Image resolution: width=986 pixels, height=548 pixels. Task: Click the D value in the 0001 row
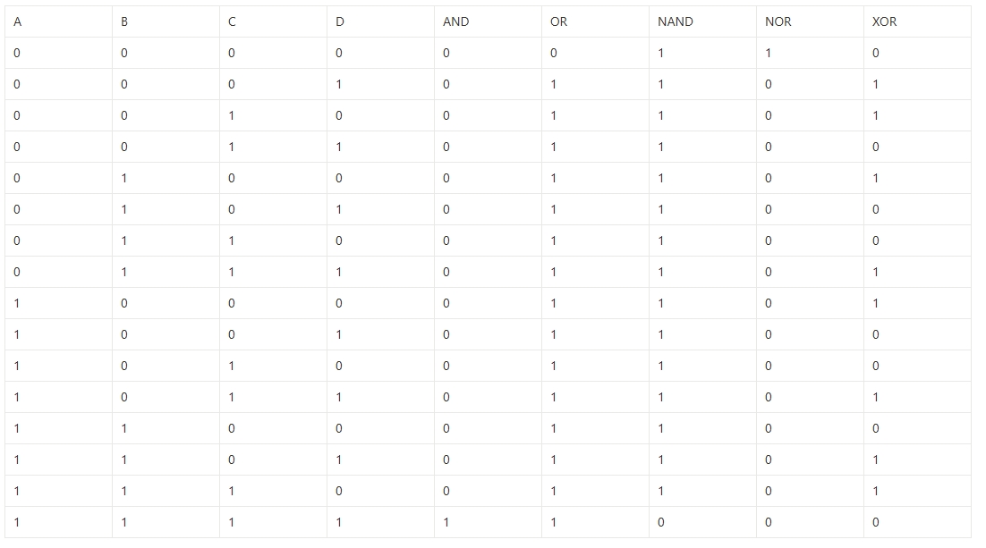tap(339, 84)
